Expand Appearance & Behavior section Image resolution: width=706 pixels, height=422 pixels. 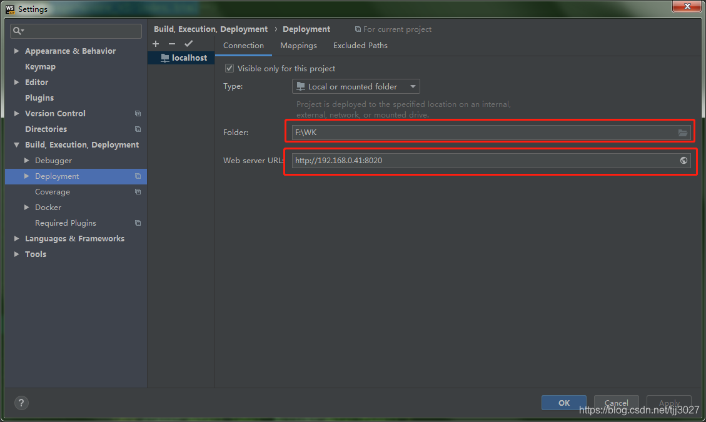[17, 51]
